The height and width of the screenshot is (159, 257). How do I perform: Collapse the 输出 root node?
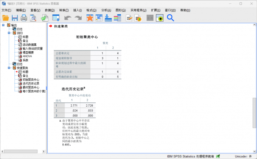3,25
